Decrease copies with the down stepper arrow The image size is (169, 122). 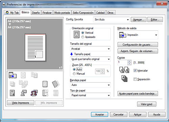(129, 64)
